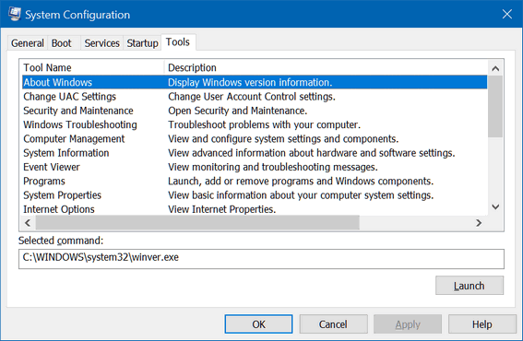Click 'Launch, add or remove programs' description
Viewport: 523px width, 341px height.
pos(301,181)
